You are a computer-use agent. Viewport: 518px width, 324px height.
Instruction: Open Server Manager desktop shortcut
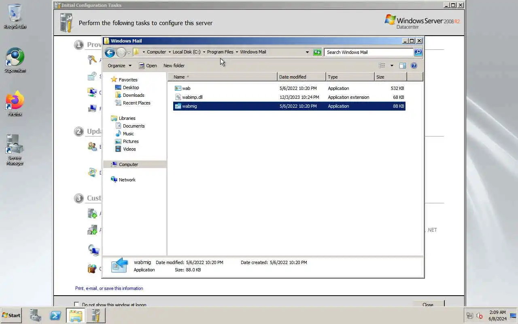coord(15,149)
